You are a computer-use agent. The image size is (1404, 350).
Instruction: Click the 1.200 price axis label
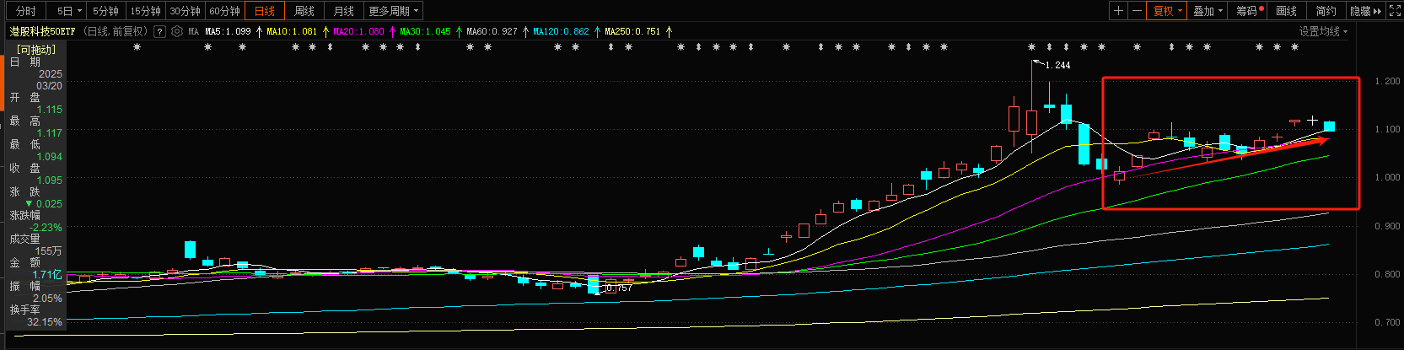(x=1387, y=81)
